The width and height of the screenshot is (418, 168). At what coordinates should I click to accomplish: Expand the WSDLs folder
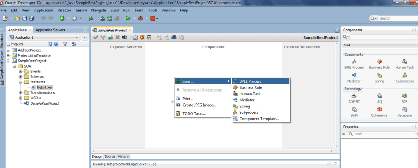[21, 98]
